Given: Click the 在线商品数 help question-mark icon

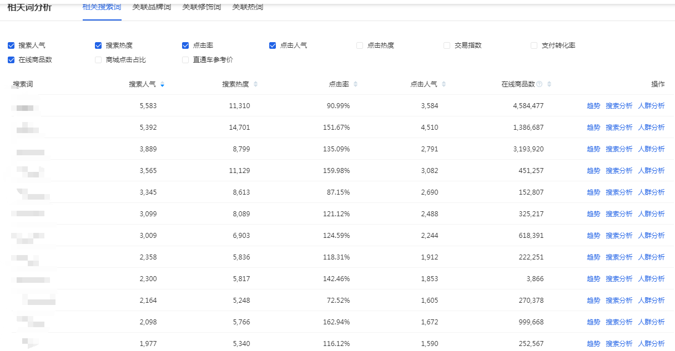Looking at the screenshot, I should 540,84.
